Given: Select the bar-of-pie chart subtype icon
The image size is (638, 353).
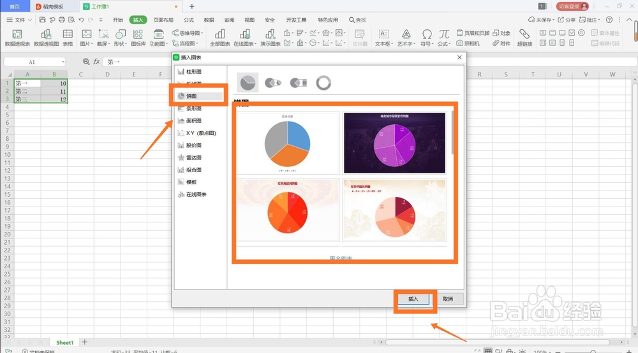Looking at the screenshot, I should click(298, 83).
